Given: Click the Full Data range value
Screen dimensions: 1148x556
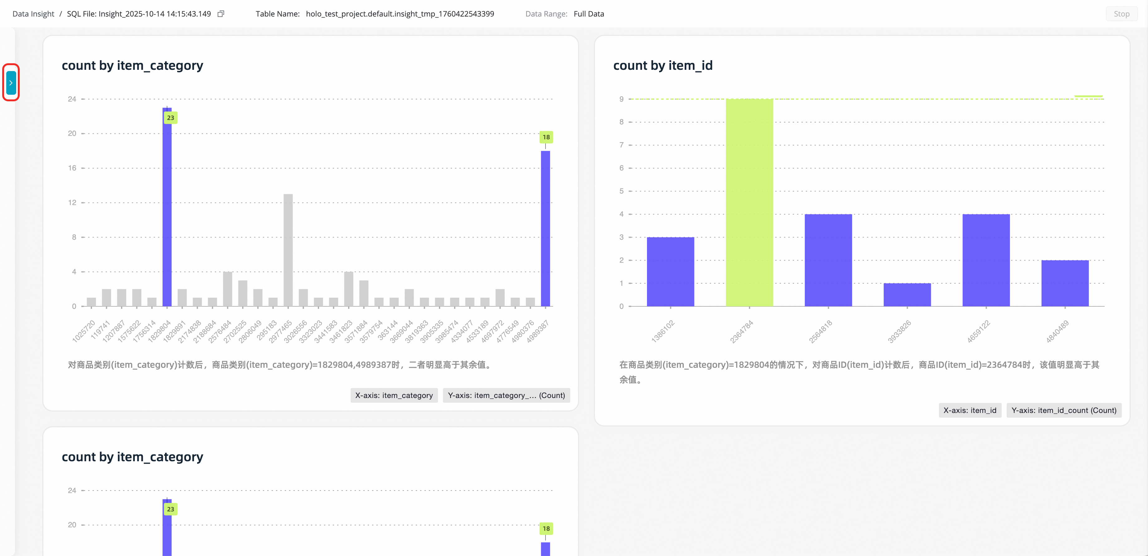Looking at the screenshot, I should point(588,14).
